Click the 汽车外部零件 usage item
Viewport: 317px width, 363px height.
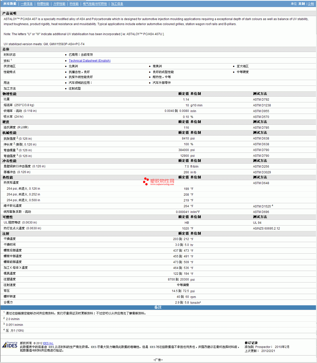(x=162, y=83)
